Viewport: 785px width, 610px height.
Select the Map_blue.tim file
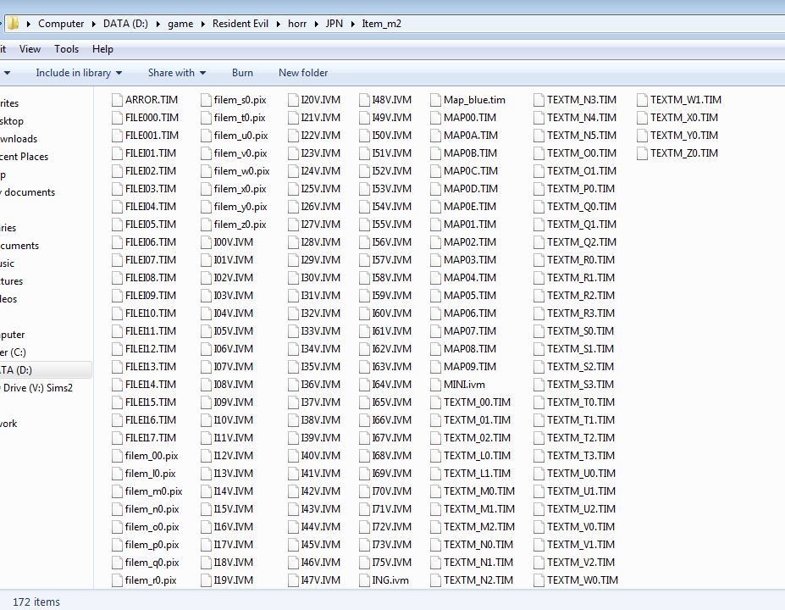[x=470, y=99]
